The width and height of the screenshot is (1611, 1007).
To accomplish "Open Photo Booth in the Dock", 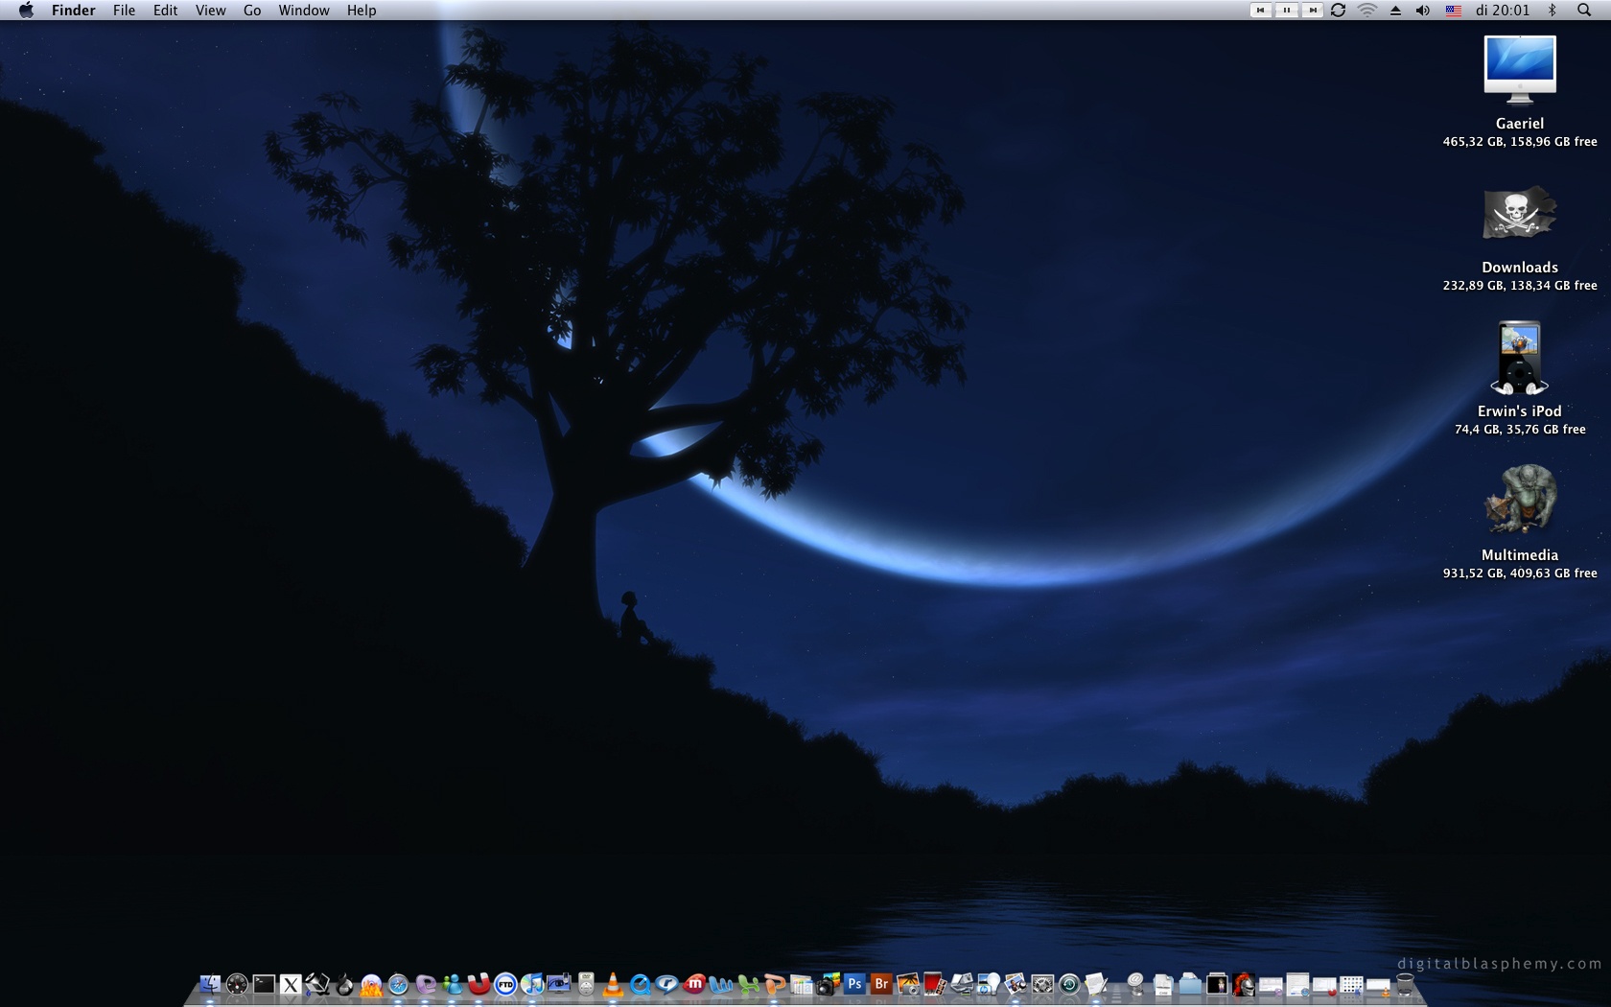I will [x=935, y=984].
